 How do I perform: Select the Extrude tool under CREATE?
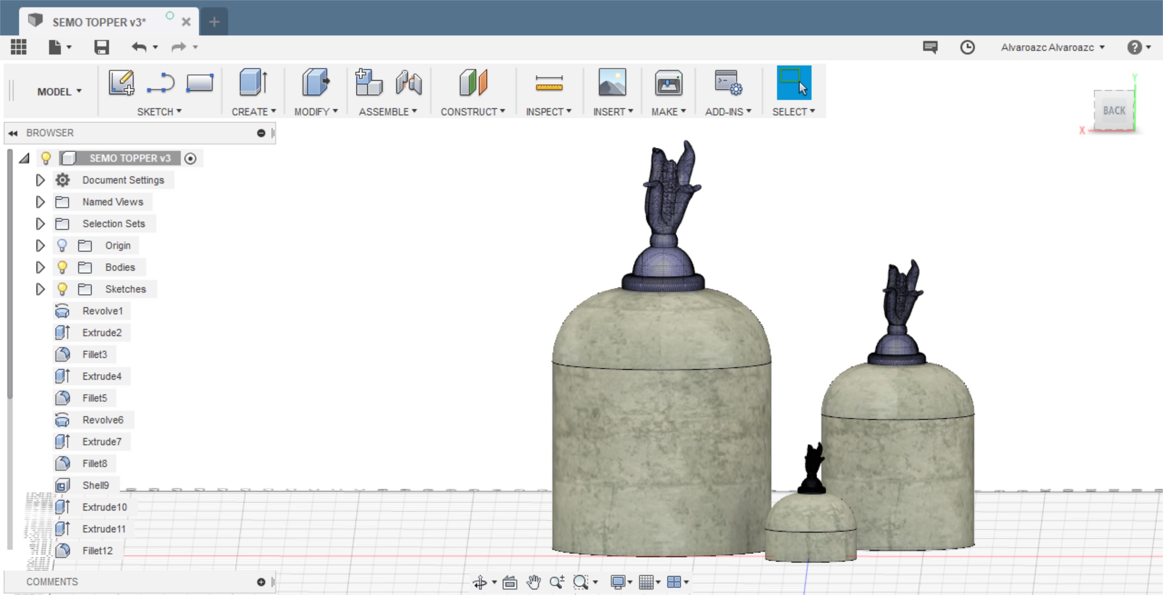(253, 83)
